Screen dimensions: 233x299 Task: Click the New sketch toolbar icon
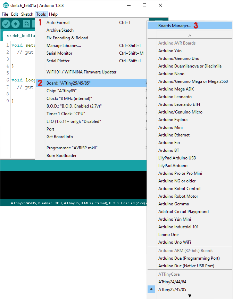pos(26,24)
